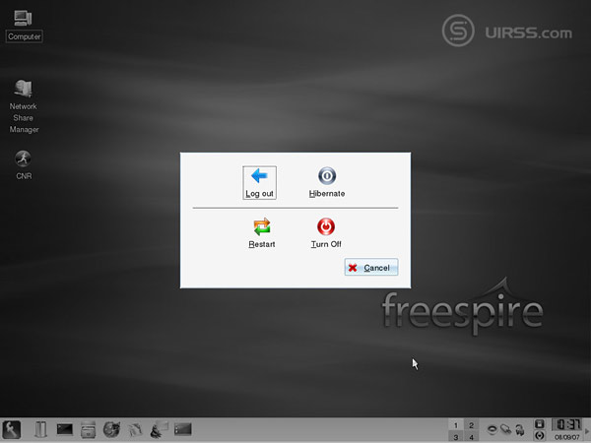The height and width of the screenshot is (443, 591).
Task: Launch the web browser globe icon
Action: pos(111,429)
